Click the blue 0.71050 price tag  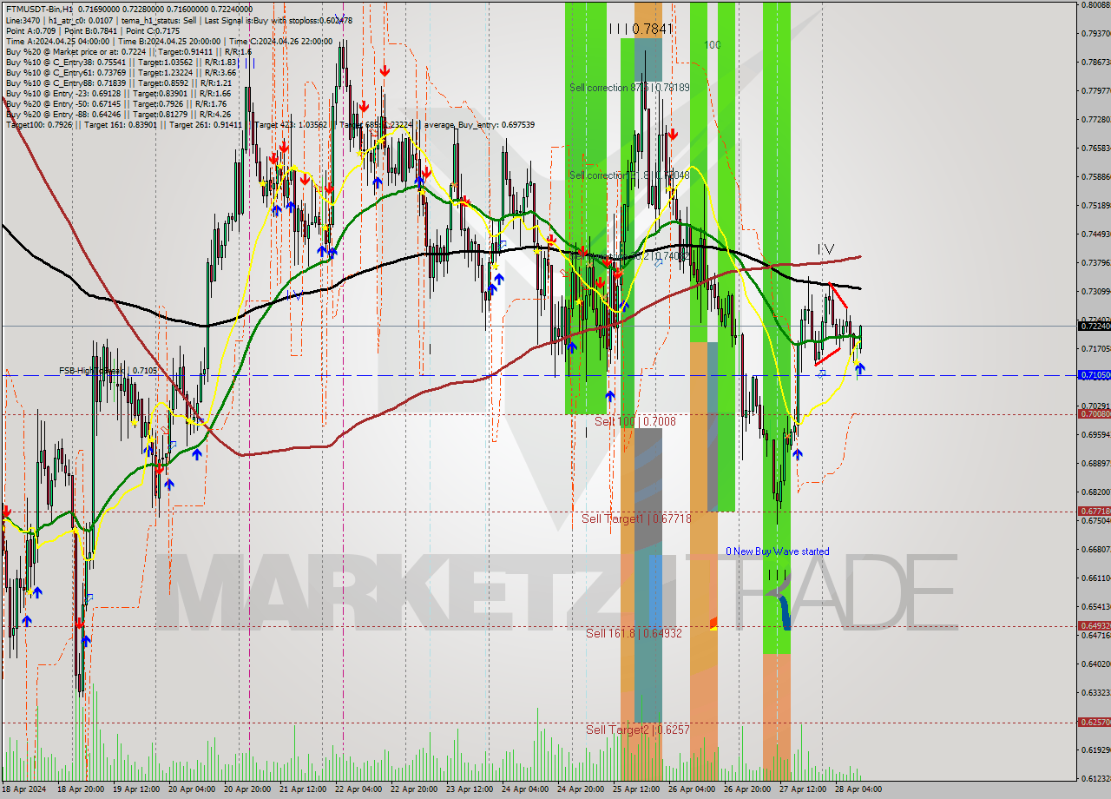pos(1094,375)
